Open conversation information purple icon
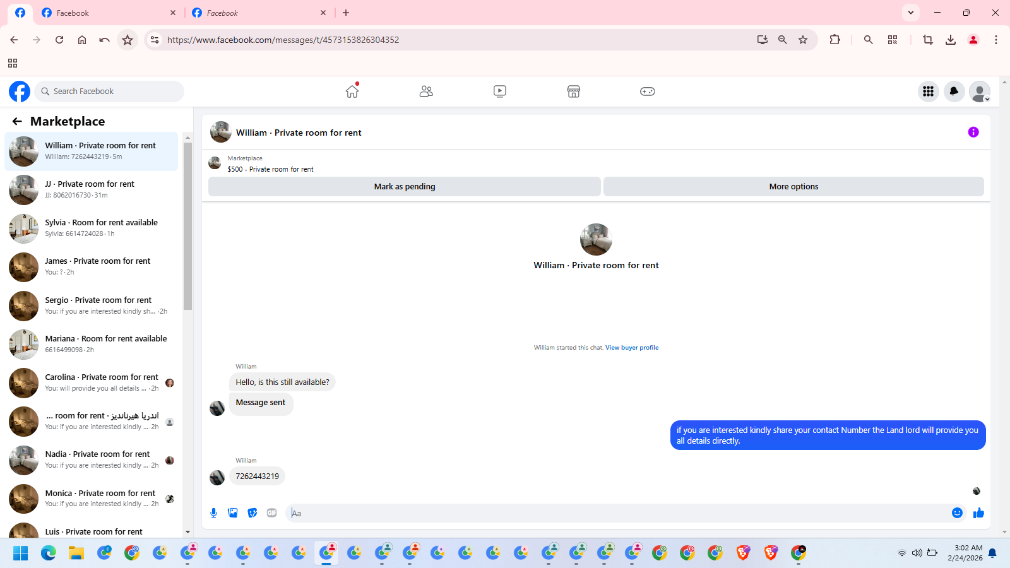The height and width of the screenshot is (568, 1010). point(973,132)
